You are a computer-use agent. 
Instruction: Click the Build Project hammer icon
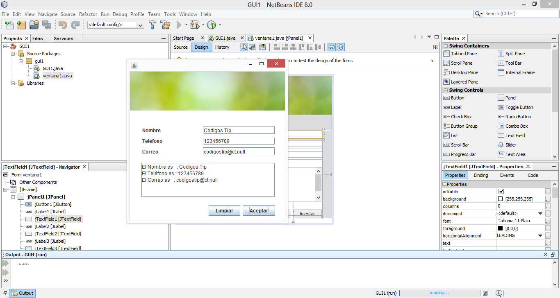[x=152, y=25]
